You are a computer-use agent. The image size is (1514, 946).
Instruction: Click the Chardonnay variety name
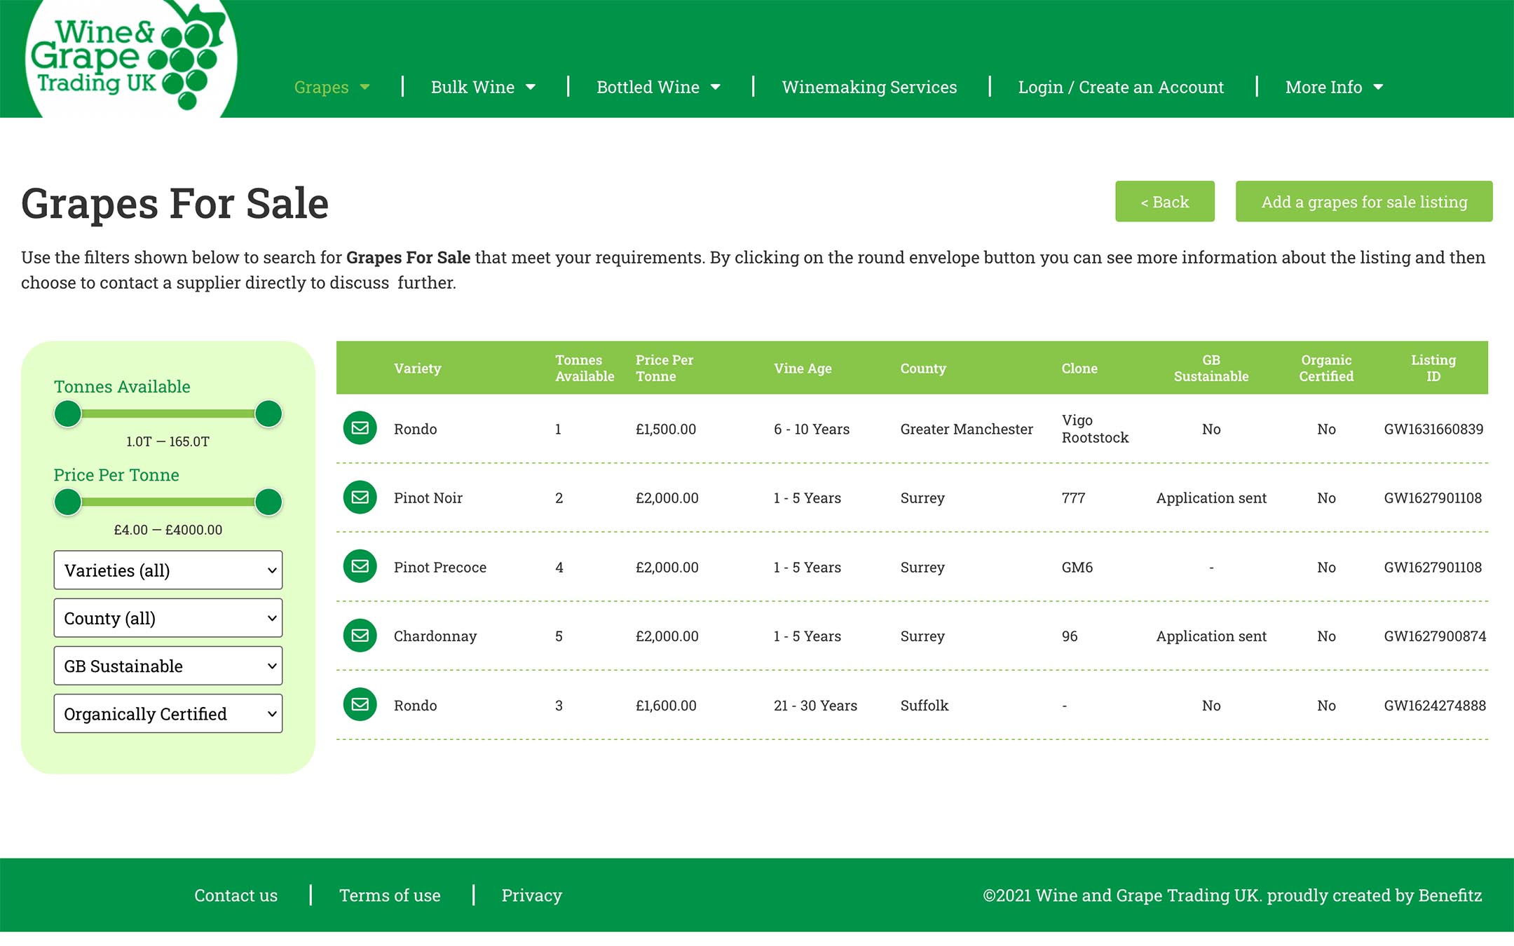click(435, 636)
